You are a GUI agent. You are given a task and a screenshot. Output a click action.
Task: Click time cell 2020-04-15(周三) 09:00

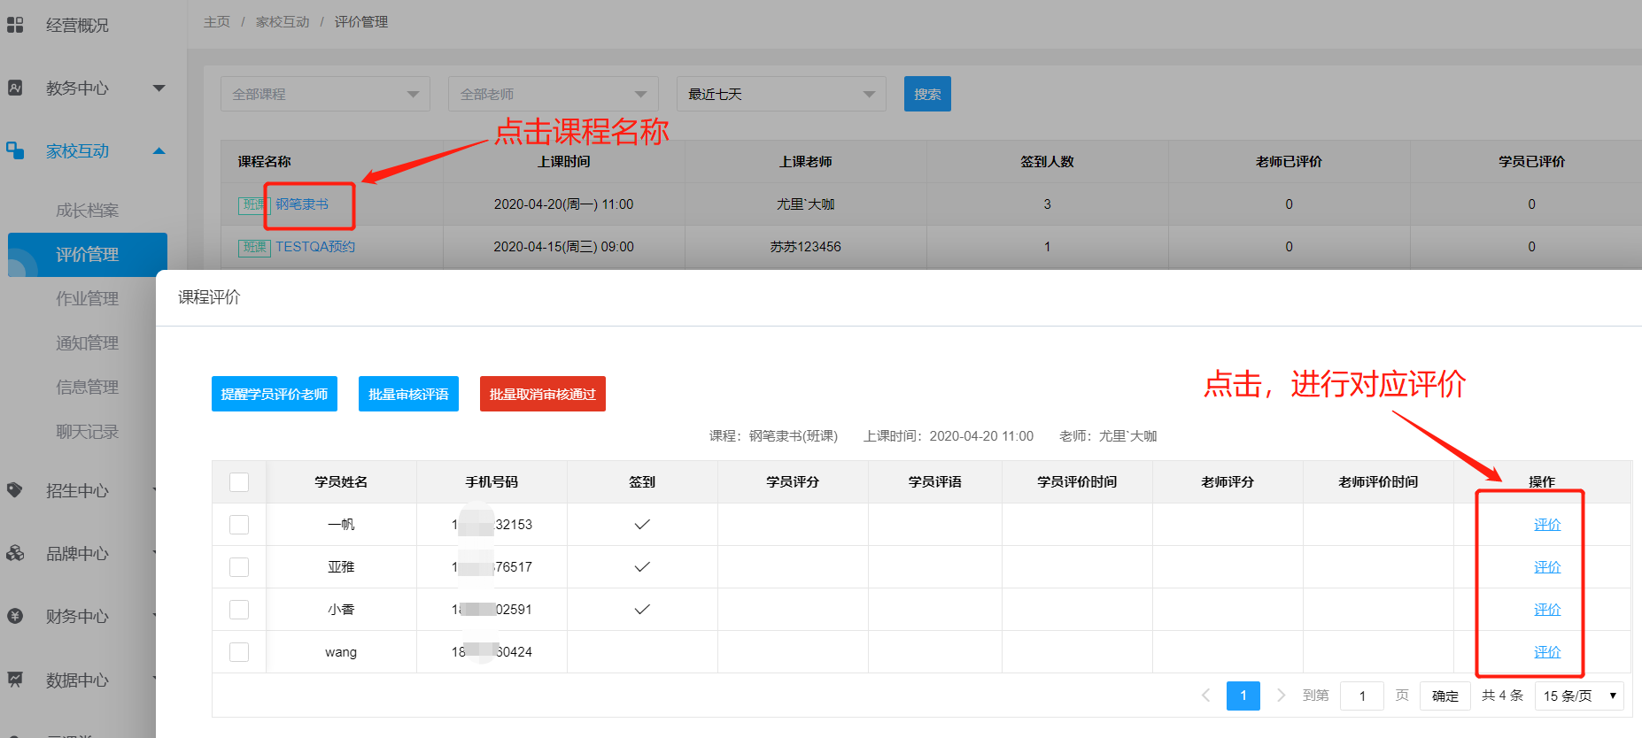click(564, 247)
